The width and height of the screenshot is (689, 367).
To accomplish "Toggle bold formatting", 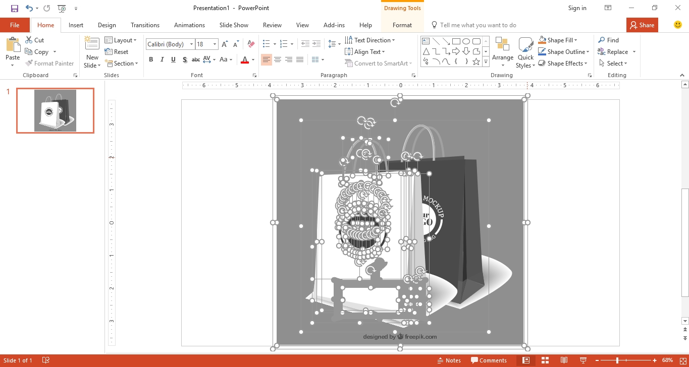I will pyautogui.click(x=150, y=59).
